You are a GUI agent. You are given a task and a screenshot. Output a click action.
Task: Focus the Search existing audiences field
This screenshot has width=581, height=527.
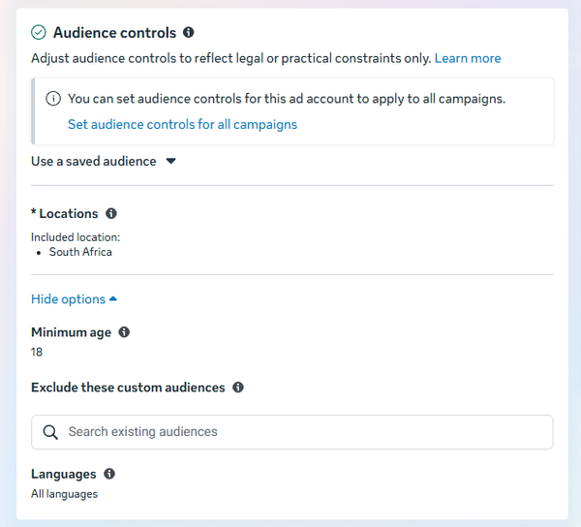(292, 432)
